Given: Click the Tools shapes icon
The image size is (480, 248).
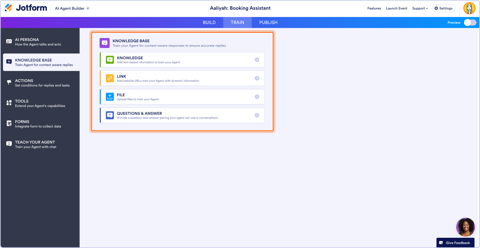Looking at the screenshot, I should tap(9, 103).
